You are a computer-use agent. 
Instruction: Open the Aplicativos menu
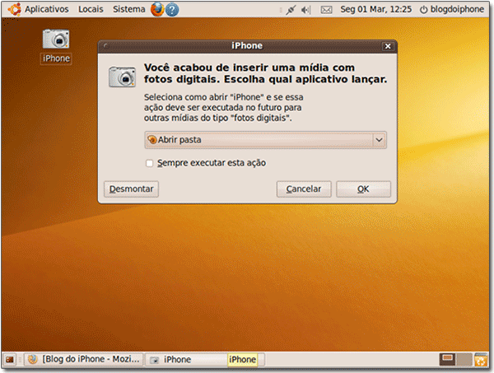tap(47, 9)
